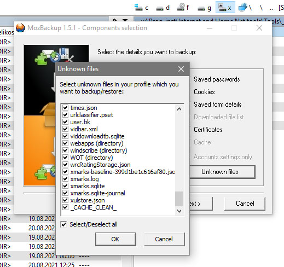
Task: Uncheck viddownloadtb.sqlite checkbox
Action: click(x=65, y=136)
